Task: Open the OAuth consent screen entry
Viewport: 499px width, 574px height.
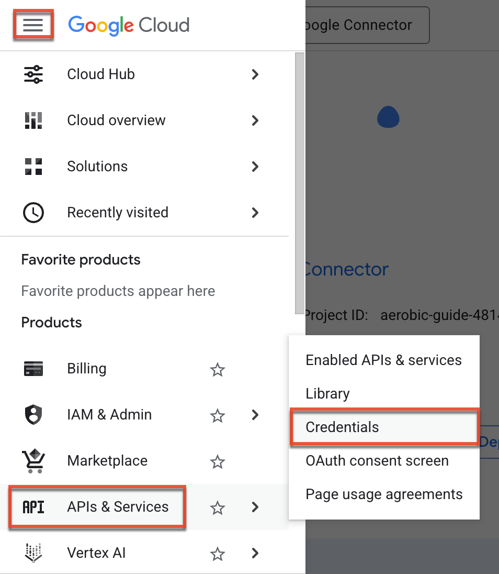Action: pos(377,461)
